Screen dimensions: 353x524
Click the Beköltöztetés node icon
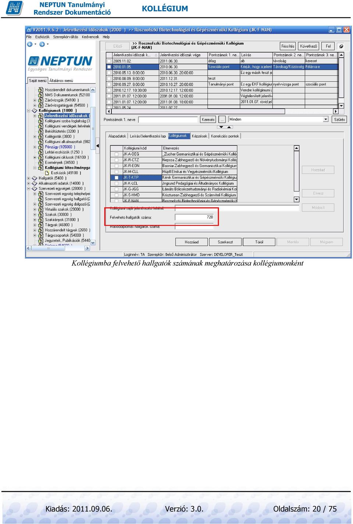tap(41, 131)
